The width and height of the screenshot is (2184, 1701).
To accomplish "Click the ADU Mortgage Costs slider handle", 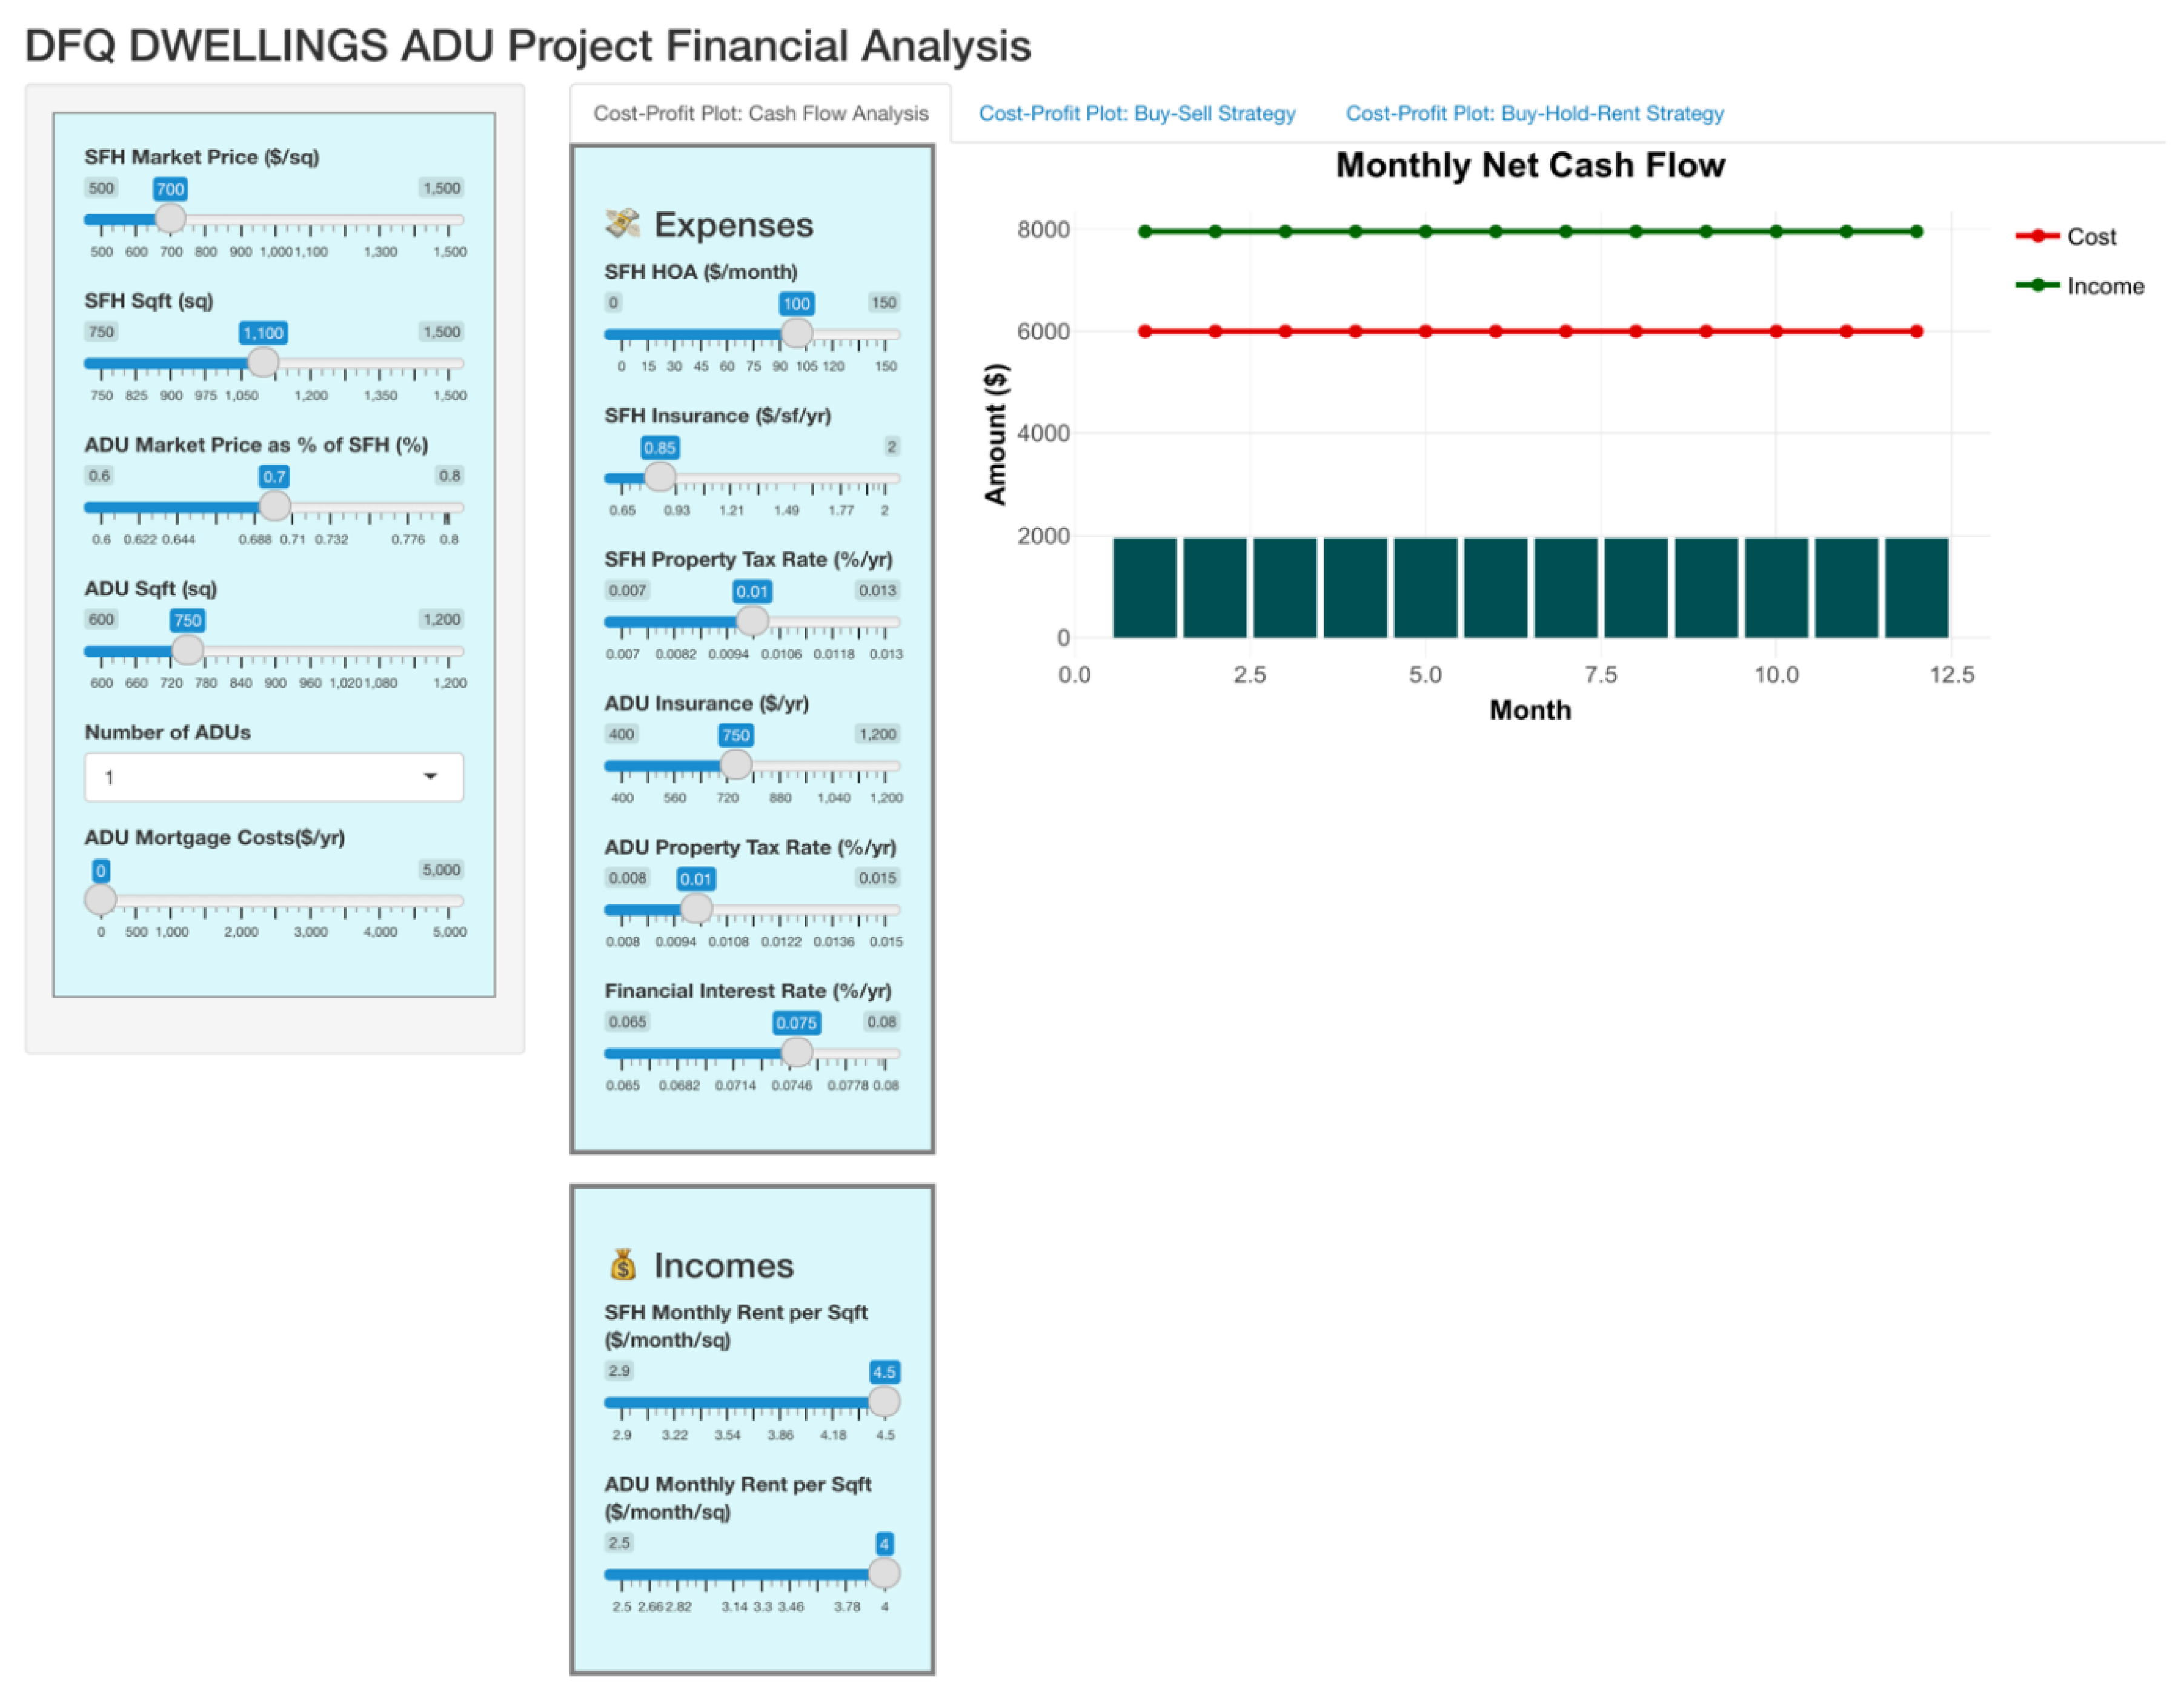I will 101,899.
